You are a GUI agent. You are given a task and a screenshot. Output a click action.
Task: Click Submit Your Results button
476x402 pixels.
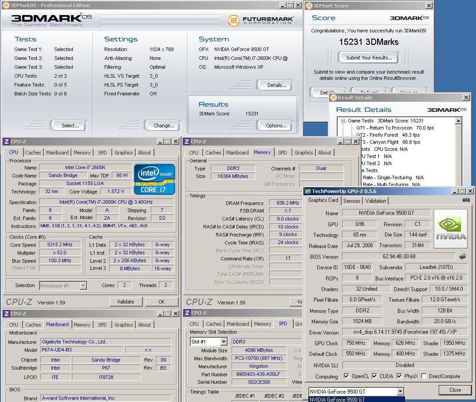click(x=369, y=58)
